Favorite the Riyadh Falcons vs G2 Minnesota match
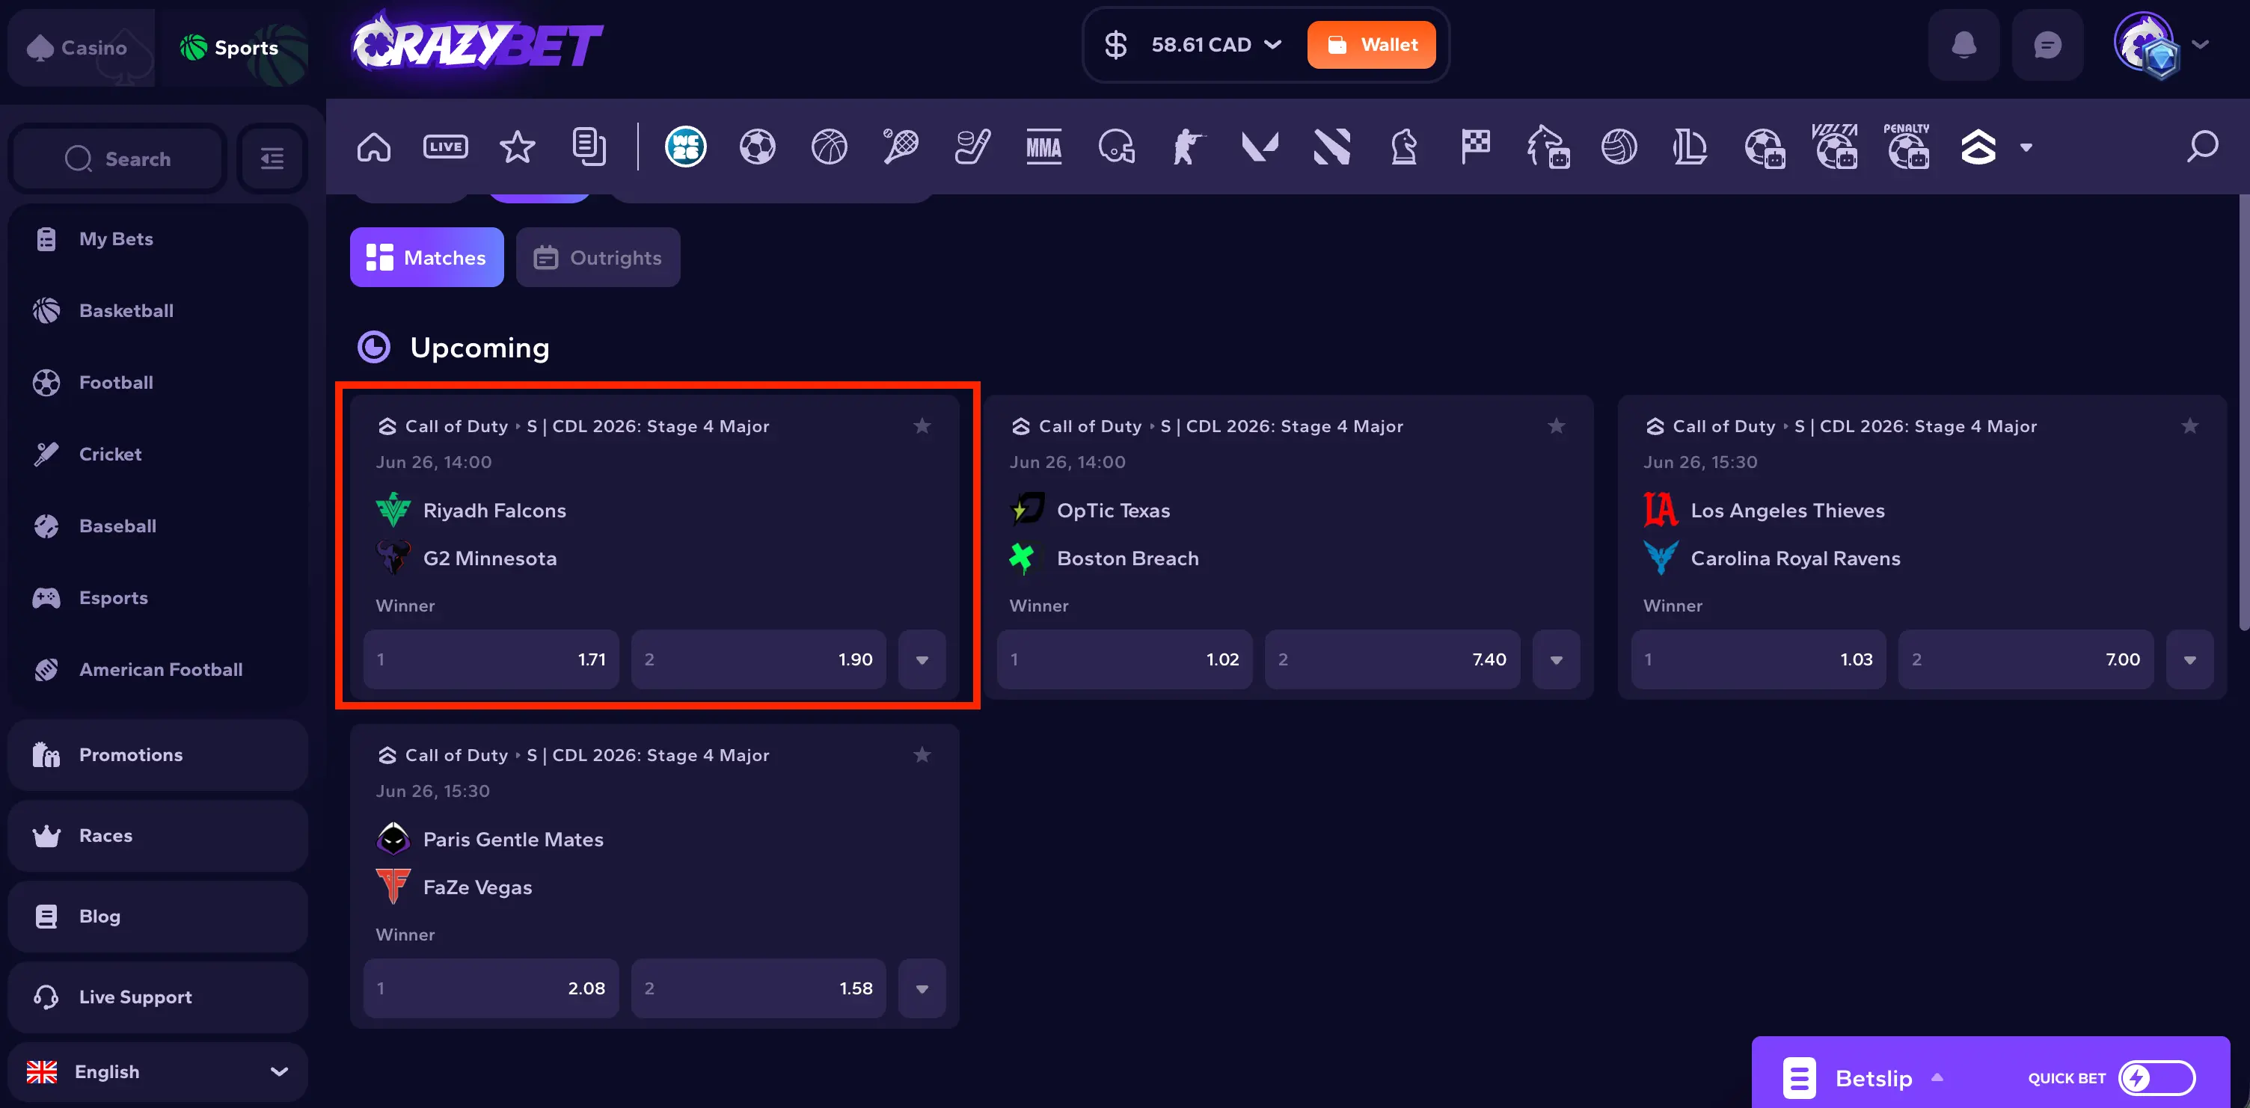 922,426
